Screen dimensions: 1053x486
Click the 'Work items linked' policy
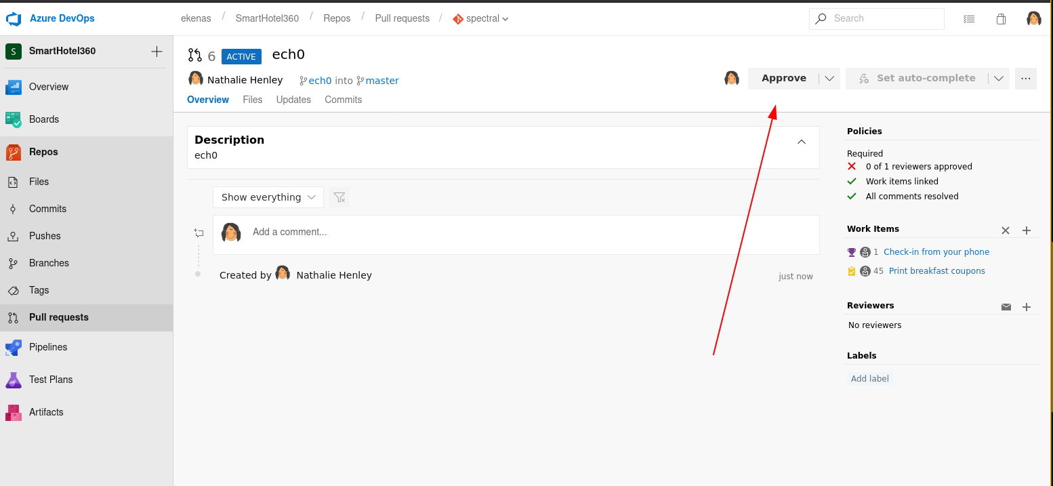[902, 182]
